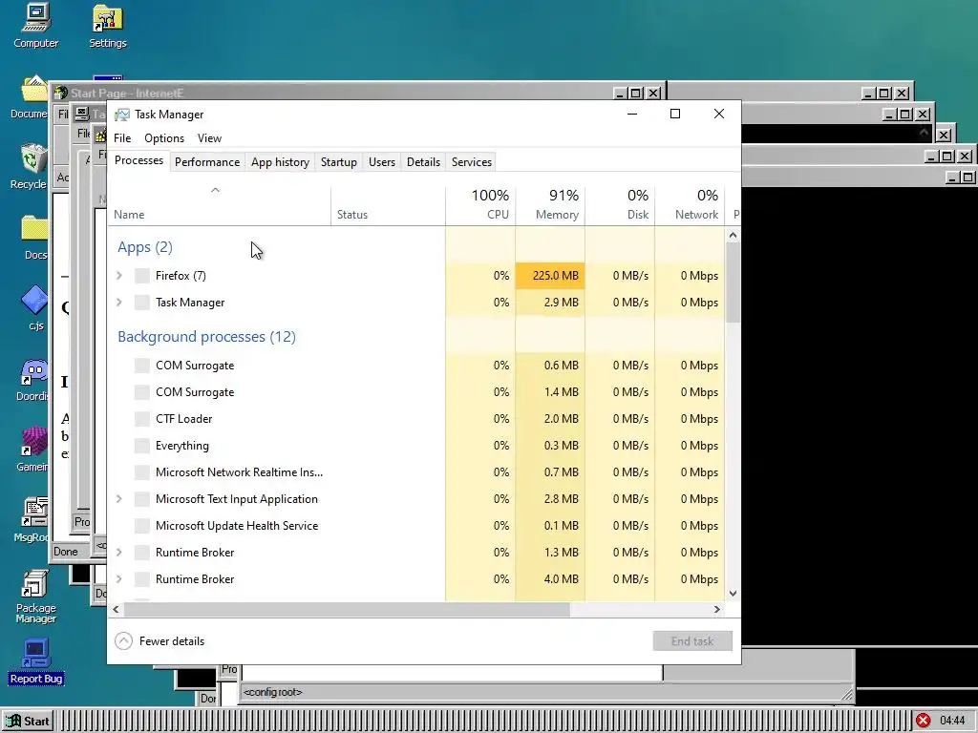The height and width of the screenshot is (733, 978).
Task: Open the File menu in Task Manager
Action: [122, 138]
